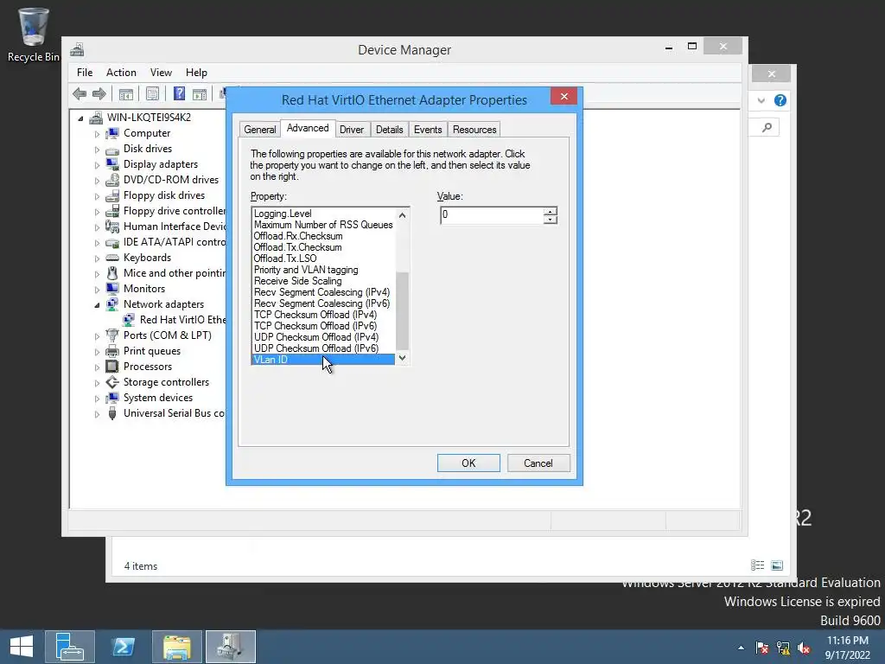Click OK in adapter properties

(x=468, y=463)
